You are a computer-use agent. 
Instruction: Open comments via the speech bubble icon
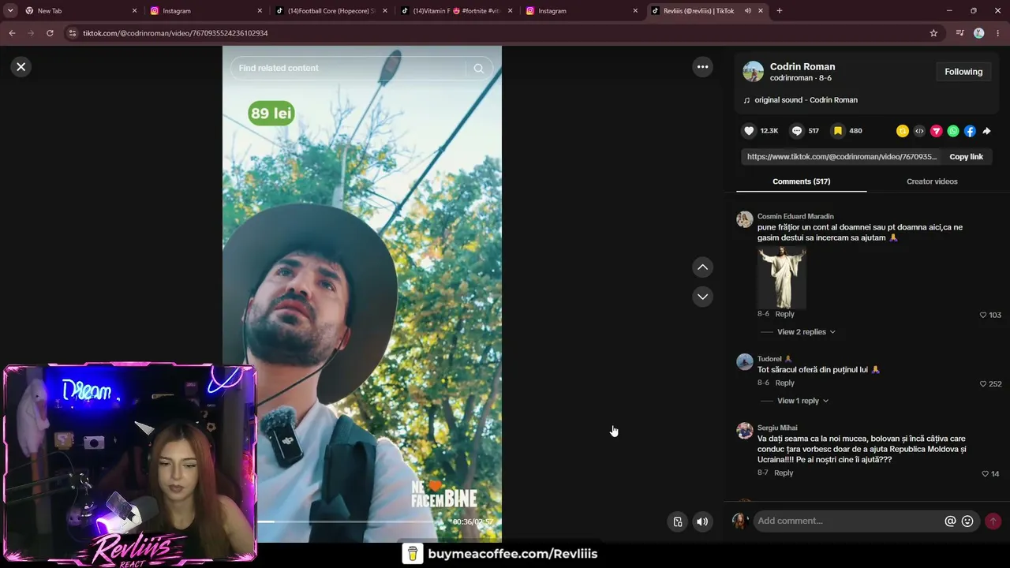[797, 131]
